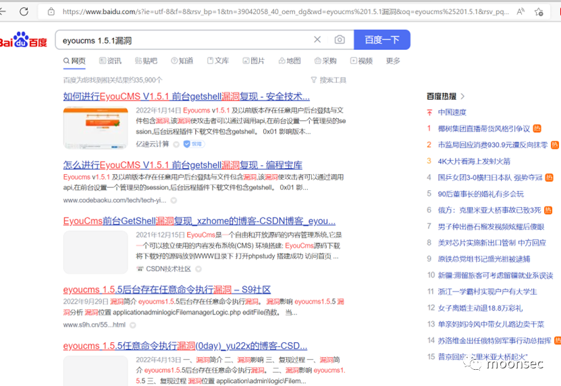
Task: Open hot topic 俄方：克里米亚大桥事故已致3死
Action: tap(489, 210)
